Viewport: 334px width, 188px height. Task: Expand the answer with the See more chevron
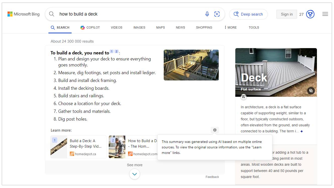click(x=135, y=174)
